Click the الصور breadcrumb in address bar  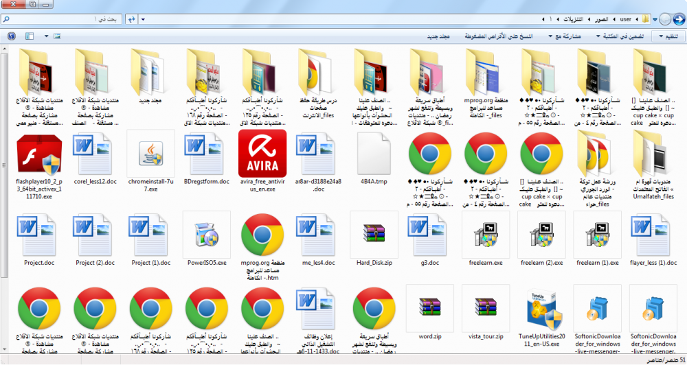pos(600,19)
